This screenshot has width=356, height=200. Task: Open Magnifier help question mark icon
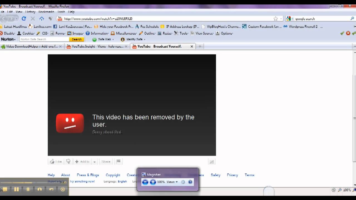[190, 182]
